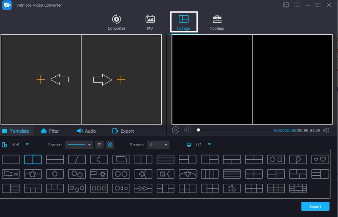The height and width of the screenshot is (217, 338).
Task: Switch to the MV section
Action: point(150,22)
